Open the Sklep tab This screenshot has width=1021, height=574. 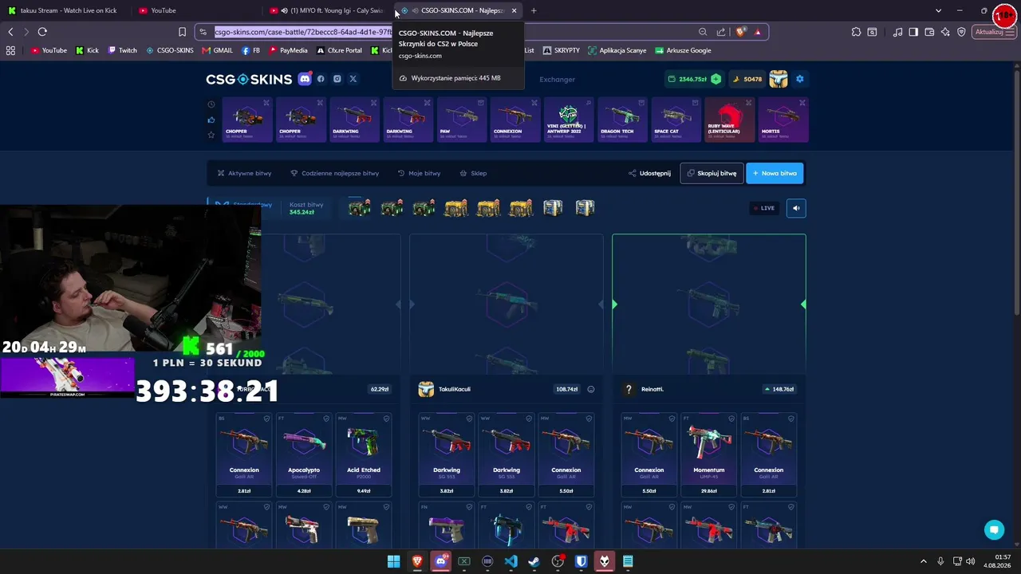pyautogui.click(x=473, y=173)
